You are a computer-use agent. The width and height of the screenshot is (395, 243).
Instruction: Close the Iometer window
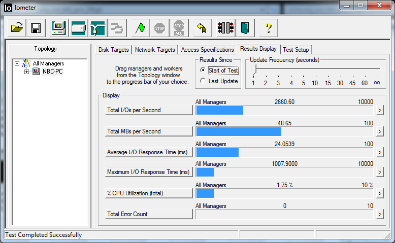click(380, 6)
